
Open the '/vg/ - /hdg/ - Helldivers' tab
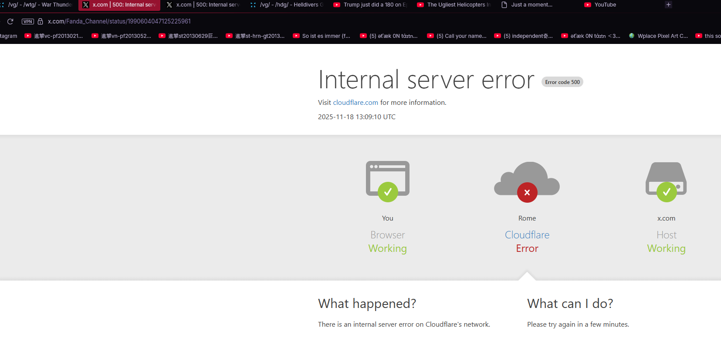(x=287, y=5)
